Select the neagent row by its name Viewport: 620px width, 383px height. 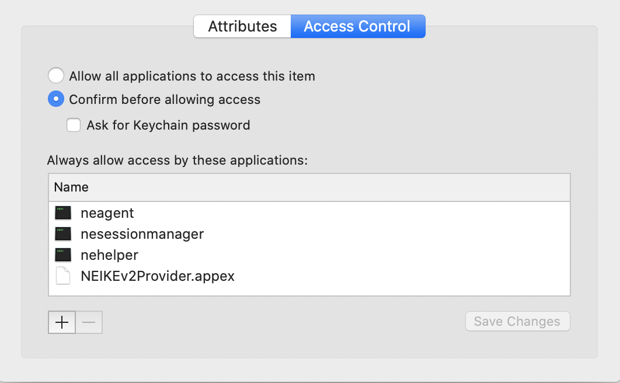coord(107,213)
